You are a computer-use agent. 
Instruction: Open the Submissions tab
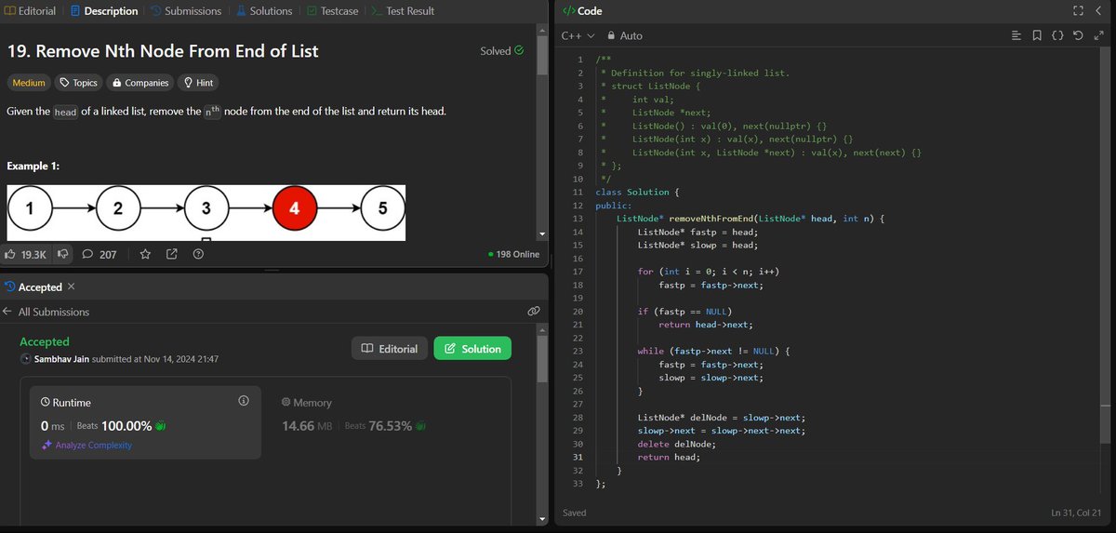tap(186, 11)
